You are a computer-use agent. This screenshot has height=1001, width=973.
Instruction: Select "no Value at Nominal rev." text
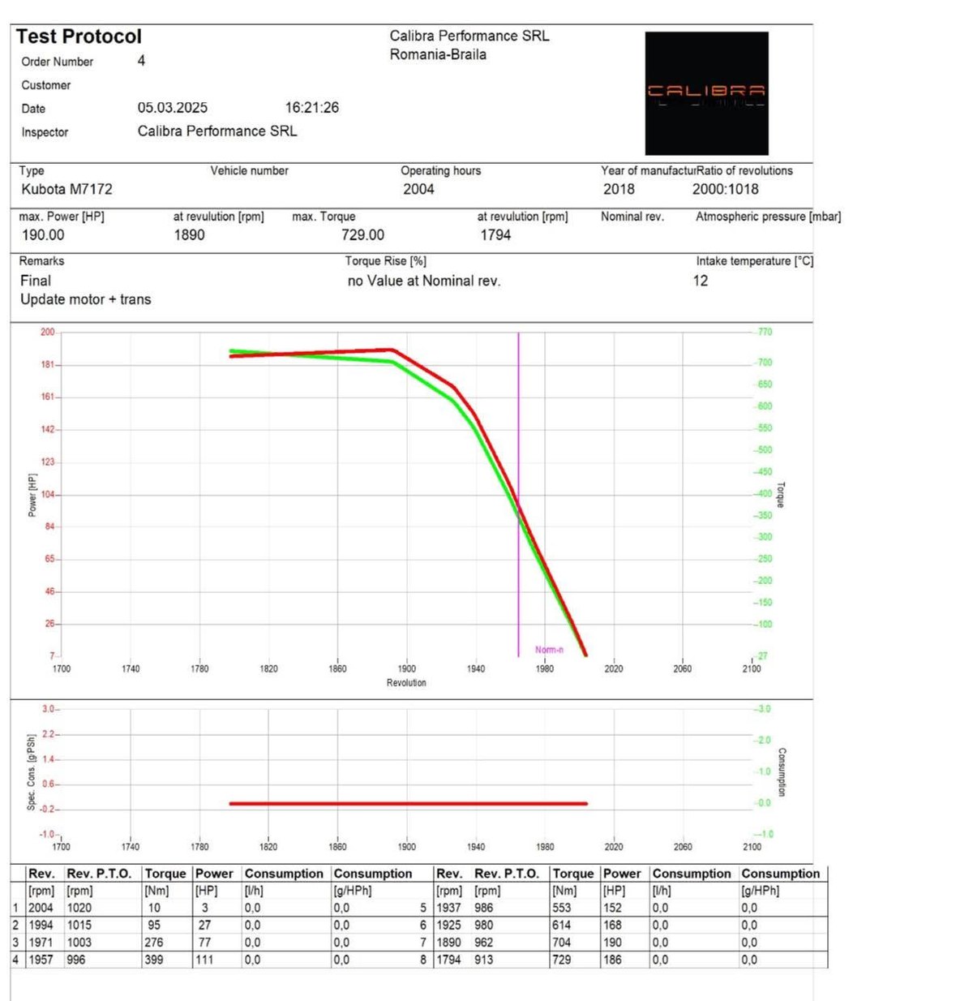tap(424, 281)
